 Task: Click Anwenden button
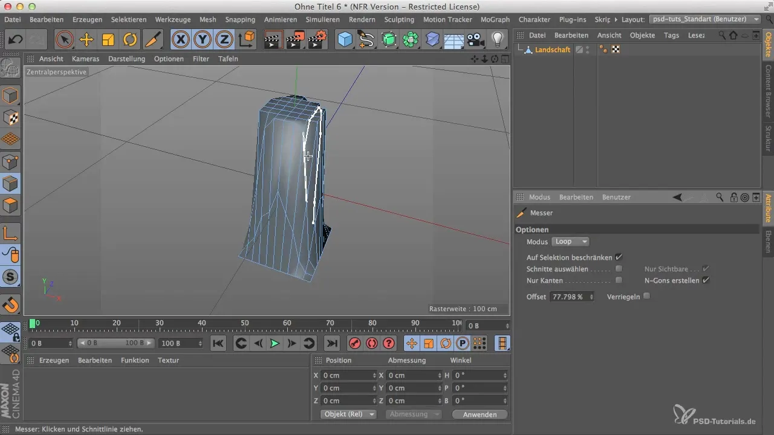pos(480,414)
